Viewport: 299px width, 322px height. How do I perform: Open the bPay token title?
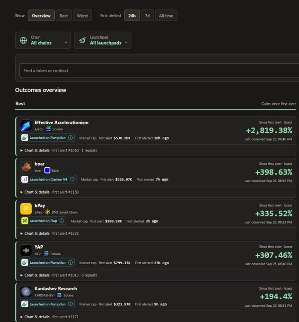click(x=40, y=206)
